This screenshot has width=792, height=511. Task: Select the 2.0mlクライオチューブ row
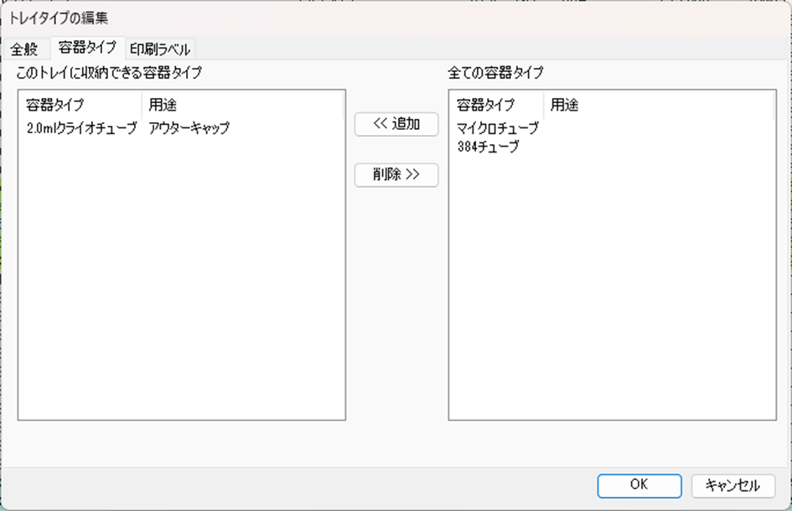tap(81, 128)
